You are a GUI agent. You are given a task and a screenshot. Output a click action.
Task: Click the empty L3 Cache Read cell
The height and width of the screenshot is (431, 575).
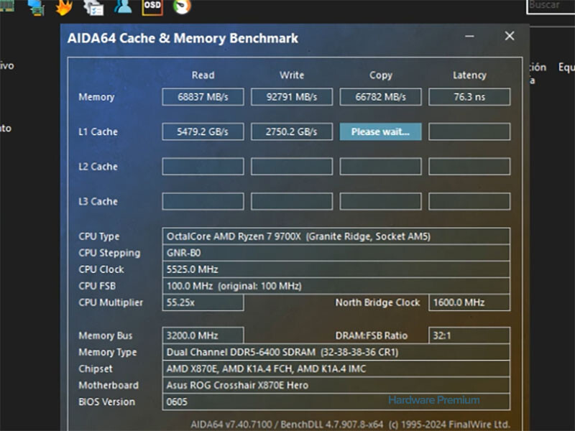click(203, 201)
